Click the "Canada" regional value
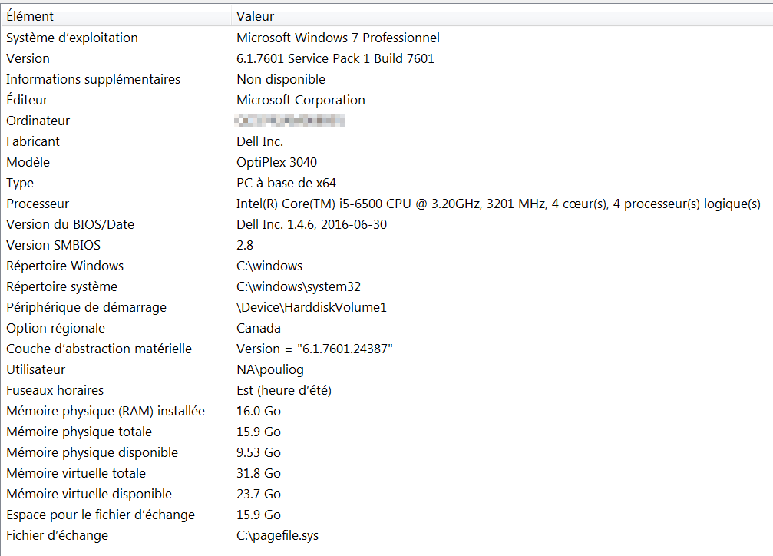Image resolution: width=773 pixels, height=556 pixels. pyautogui.click(x=259, y=328)
